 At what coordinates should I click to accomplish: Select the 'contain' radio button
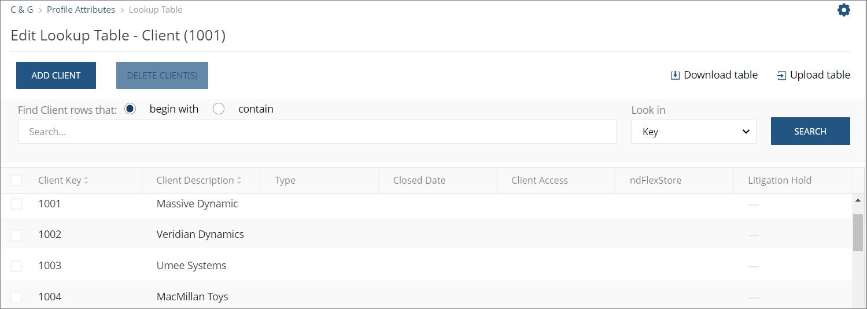[219, 109]
